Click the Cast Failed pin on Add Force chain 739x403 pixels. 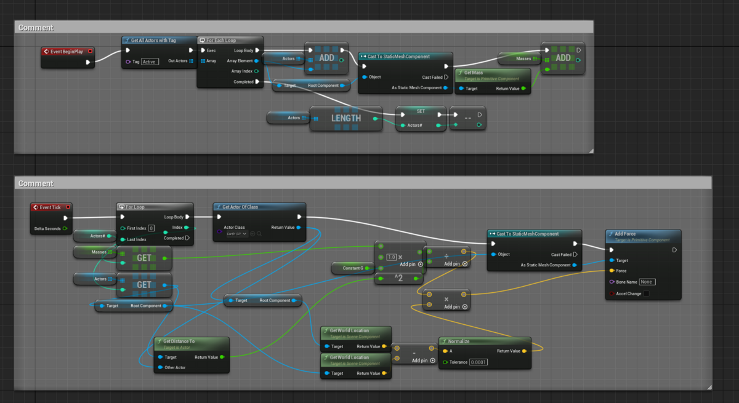(575, 254)
